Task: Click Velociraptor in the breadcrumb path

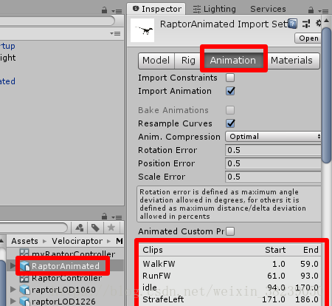Action: tap(77, 241)
